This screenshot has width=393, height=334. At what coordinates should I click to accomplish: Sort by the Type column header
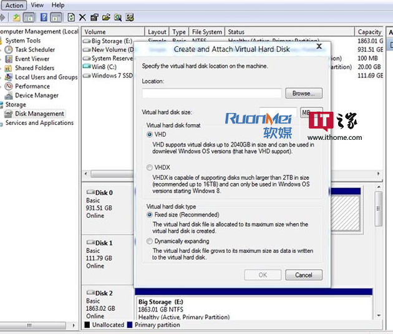(x=179, y=32)
